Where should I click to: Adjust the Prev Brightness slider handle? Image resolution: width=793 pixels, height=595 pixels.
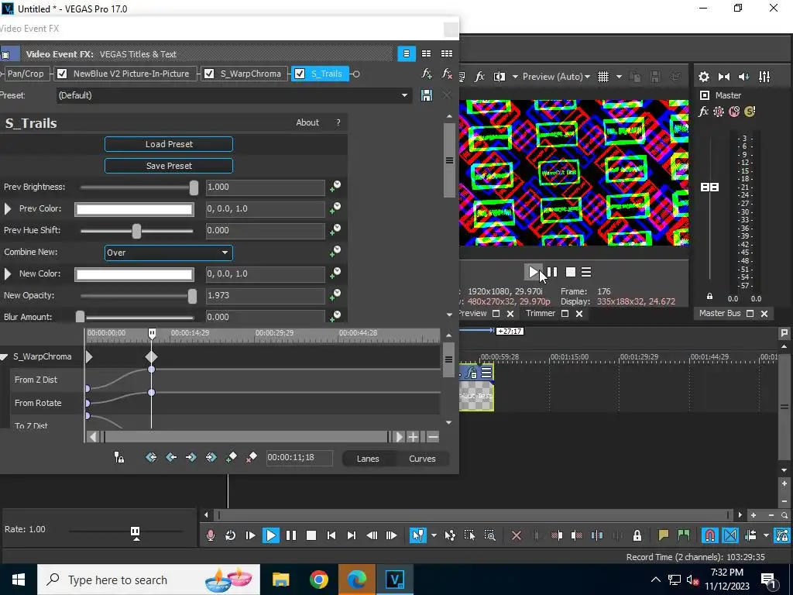tap(194, 187)
